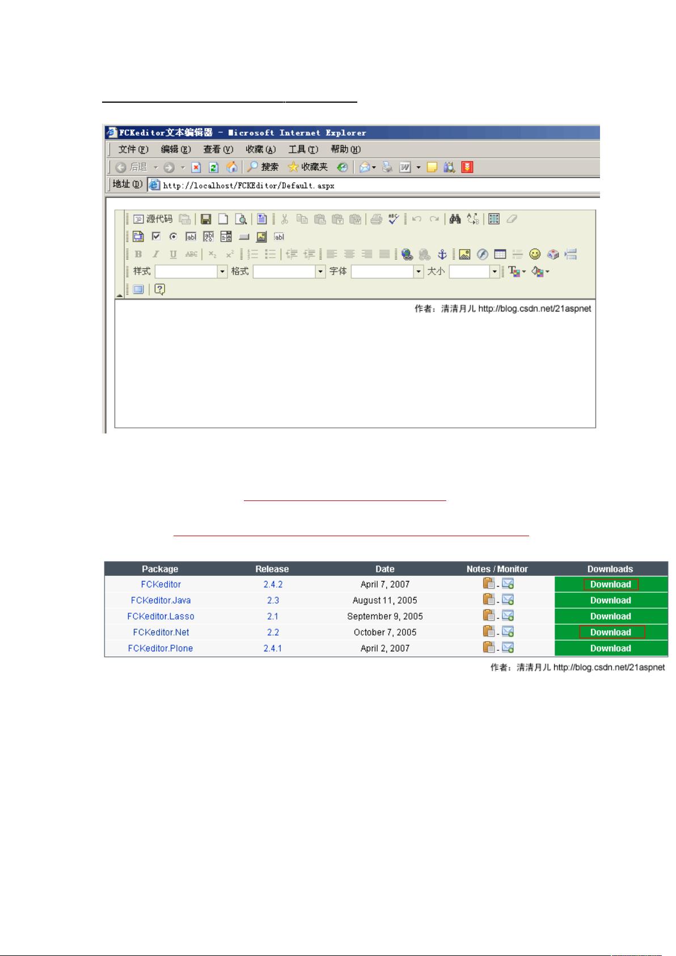Image resolution: width=676 pixels, height=956 pixels.
Task: Click the Select All icon
Action: (494, 219)
